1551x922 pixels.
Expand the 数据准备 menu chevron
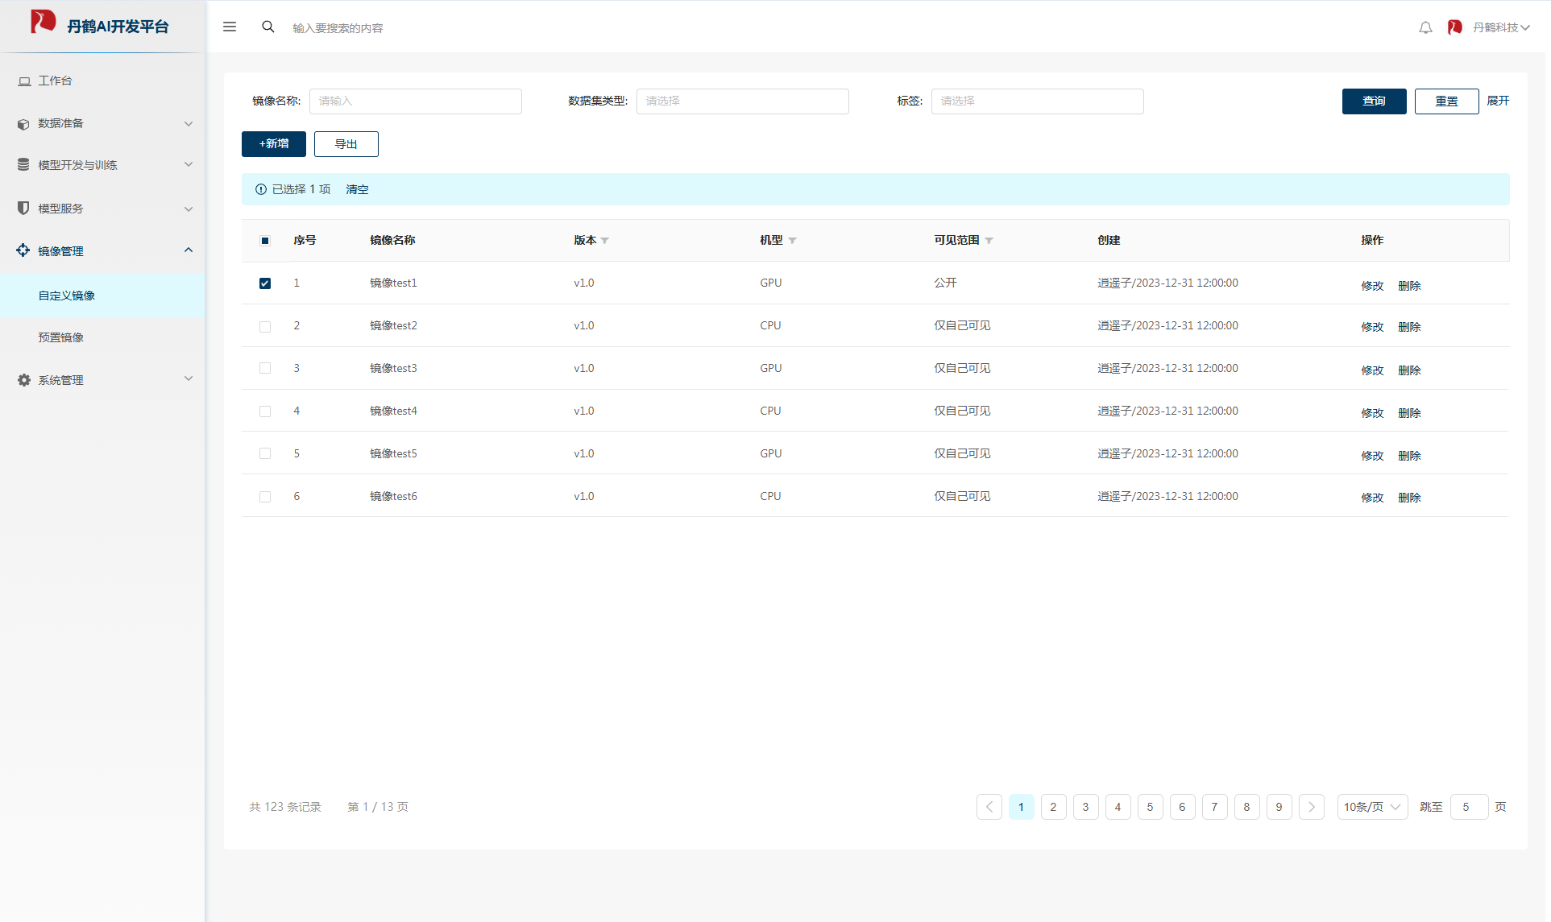189,124
